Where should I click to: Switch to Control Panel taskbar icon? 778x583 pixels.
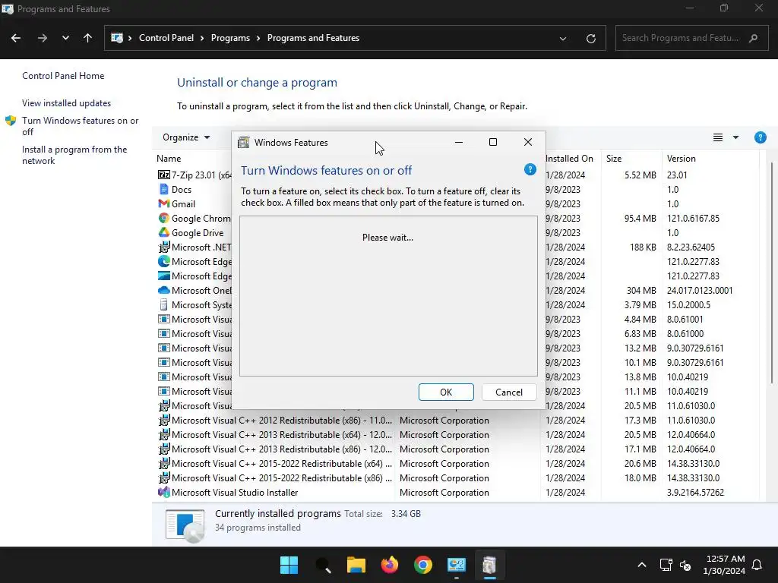[x=456, y=565]
